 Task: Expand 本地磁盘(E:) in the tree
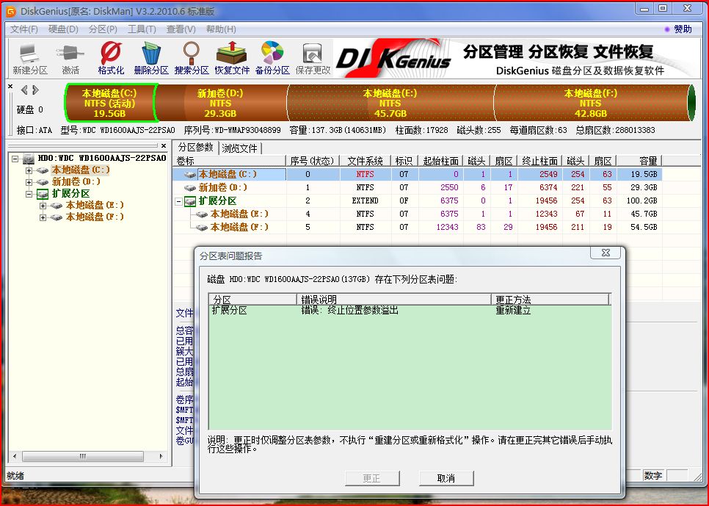pos(43,206)
